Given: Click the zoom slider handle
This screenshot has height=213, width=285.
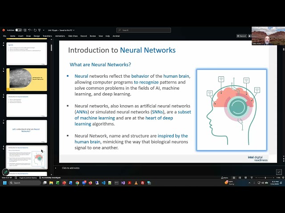Looking at the screenshot, I should pyautogui.click(x=265, y=178).
